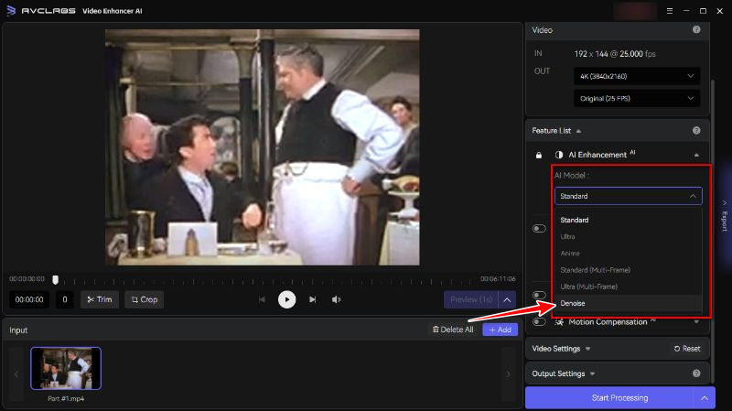Viewport: 732px width, 411px height.
Task: Jump to next frame
Action: click(312, 299)
